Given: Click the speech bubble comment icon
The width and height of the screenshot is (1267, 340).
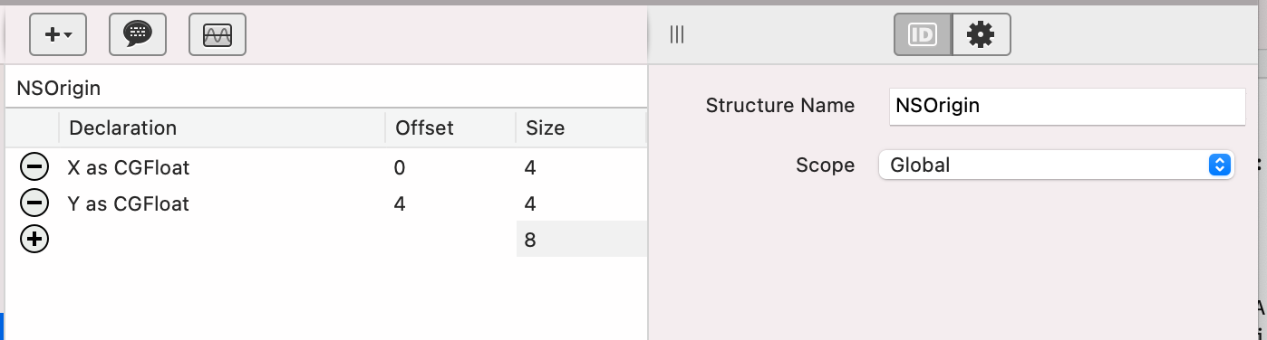Looking at the screenshot, I should tap(137, 34).
